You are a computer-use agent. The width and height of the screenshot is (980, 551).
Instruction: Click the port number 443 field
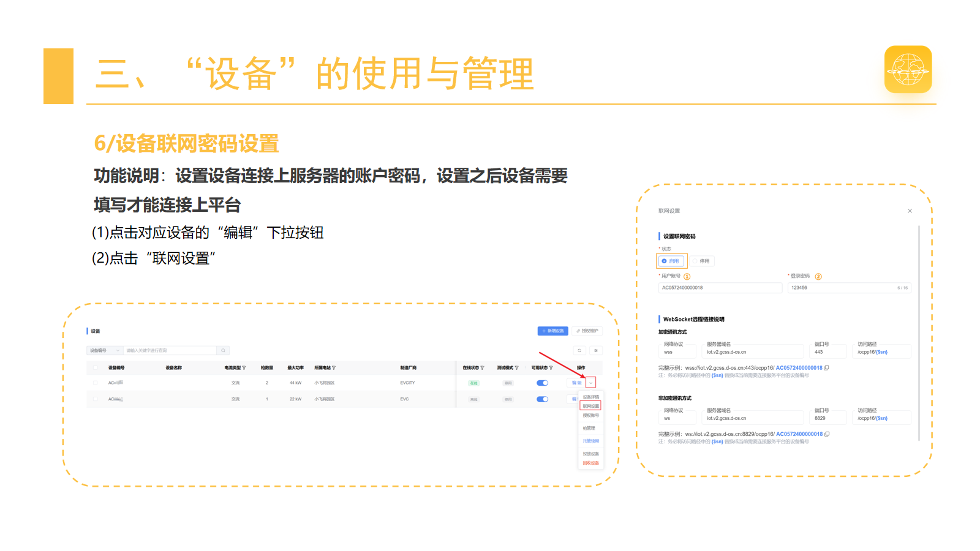827,352
